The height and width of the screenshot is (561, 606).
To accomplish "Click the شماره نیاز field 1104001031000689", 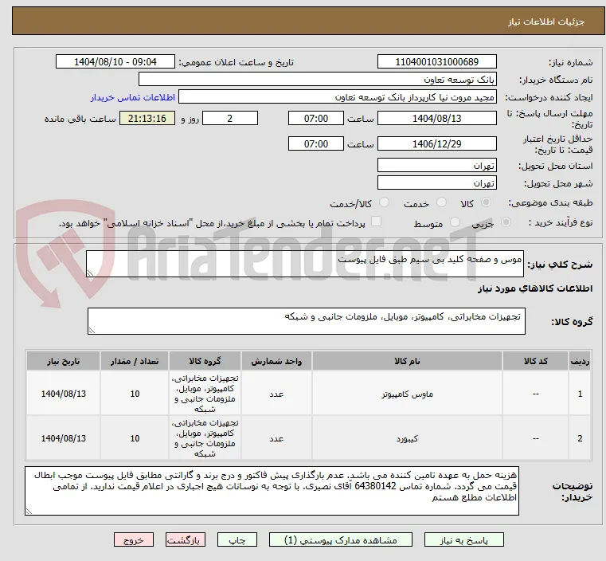I will point(436,62).
